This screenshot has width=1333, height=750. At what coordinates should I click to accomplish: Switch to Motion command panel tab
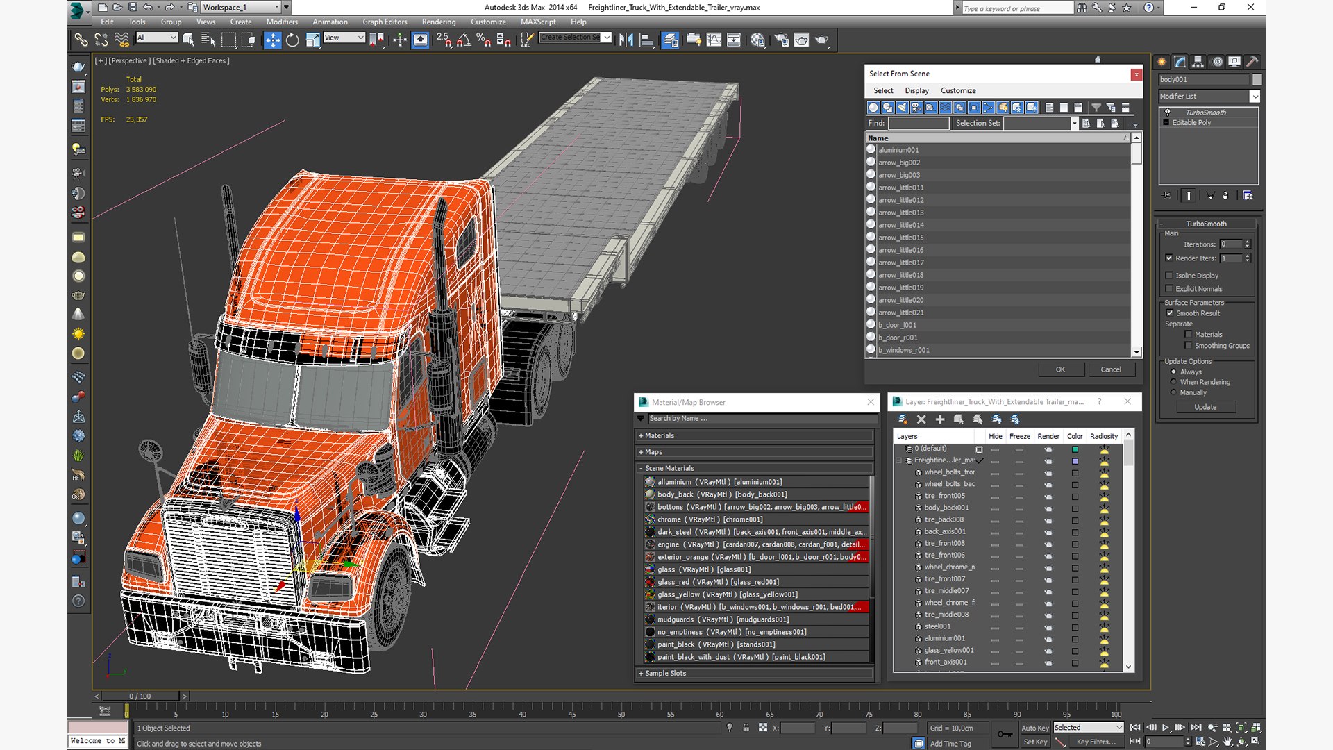(x=1216, y=62)
